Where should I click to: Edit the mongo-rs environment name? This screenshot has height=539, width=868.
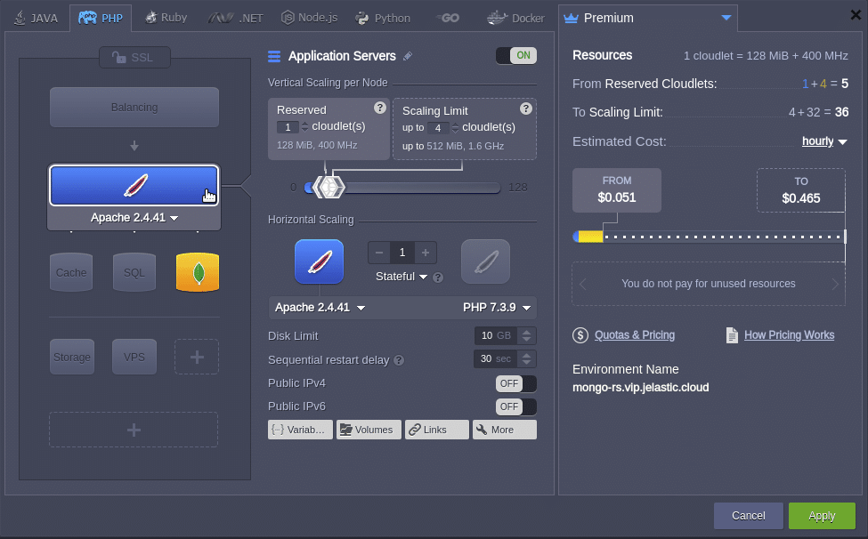click(x=640, y=388)
